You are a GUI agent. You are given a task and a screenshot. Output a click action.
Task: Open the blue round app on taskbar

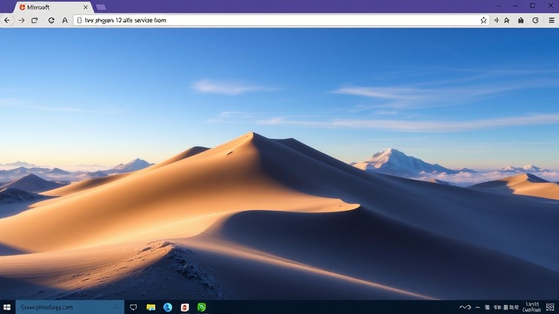coord(168,307)
